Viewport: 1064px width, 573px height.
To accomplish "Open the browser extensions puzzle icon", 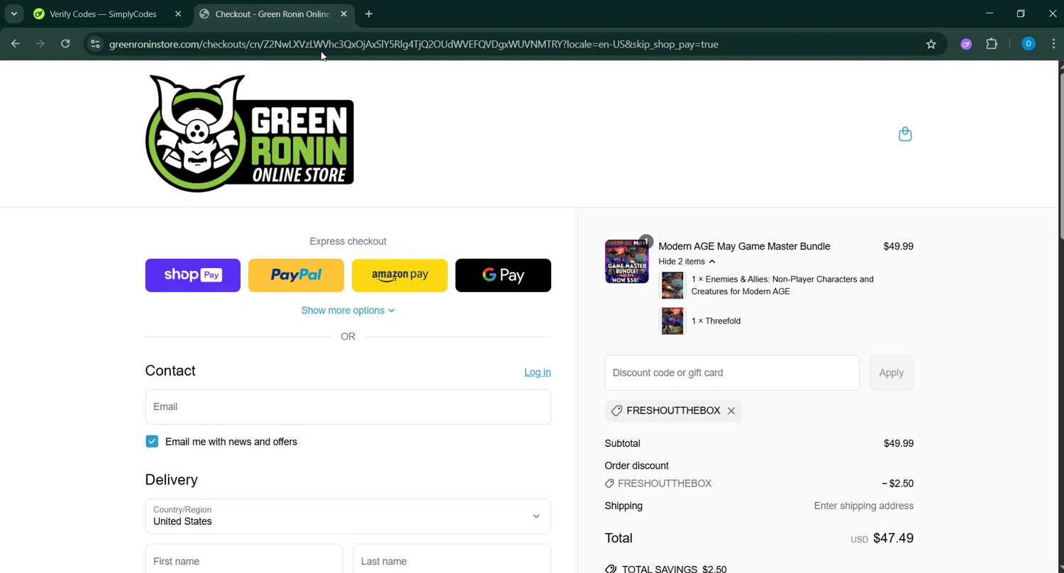I will click(992, 44).
